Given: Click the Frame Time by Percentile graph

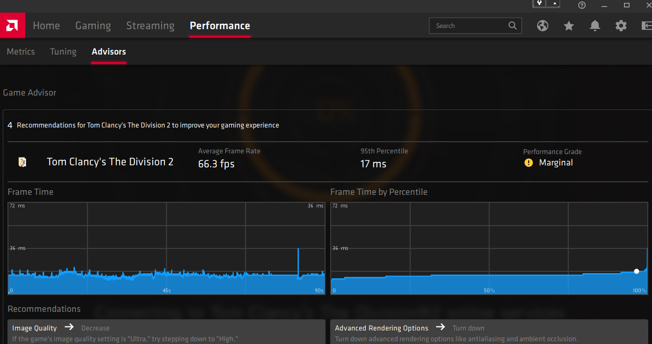Looking at the screenshot, I should (489, 248).
